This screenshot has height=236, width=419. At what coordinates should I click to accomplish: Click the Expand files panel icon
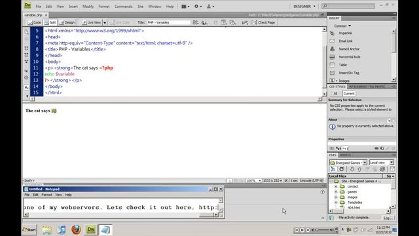pos(392,169)
